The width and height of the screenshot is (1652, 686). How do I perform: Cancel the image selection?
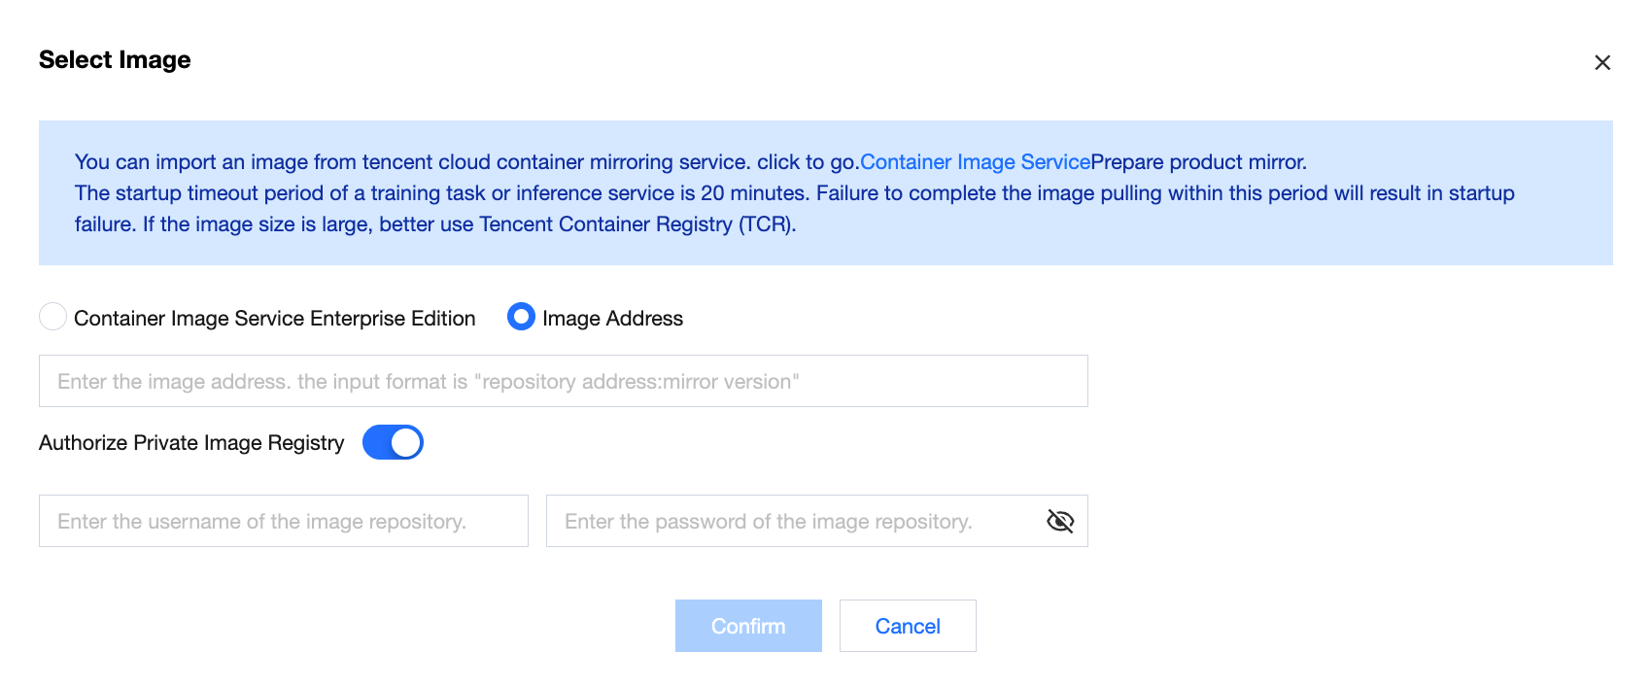tap(907, 626)
